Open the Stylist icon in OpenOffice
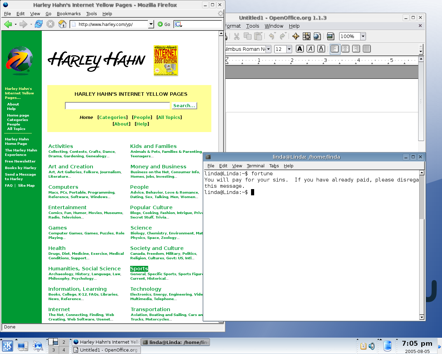This screenshot has height=354, width=442. (x=306, y=36)
